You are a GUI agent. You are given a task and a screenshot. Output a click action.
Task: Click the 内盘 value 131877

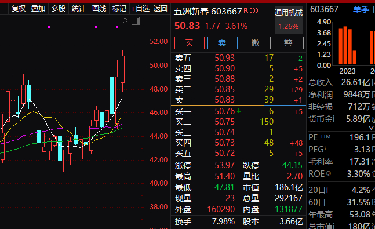(289, 209)
